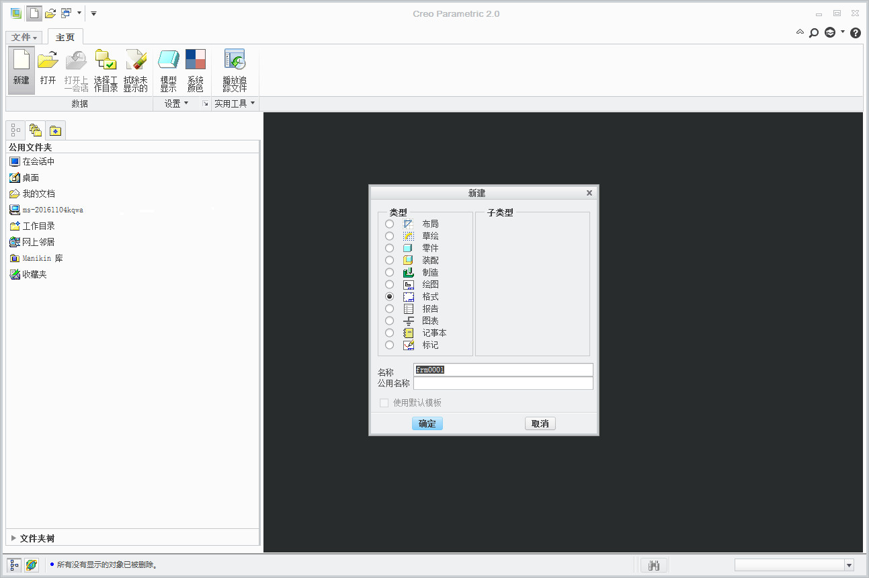Switch to the 主页 (Home) ribbon tab

pyautogui.click(x=65, y=38)
